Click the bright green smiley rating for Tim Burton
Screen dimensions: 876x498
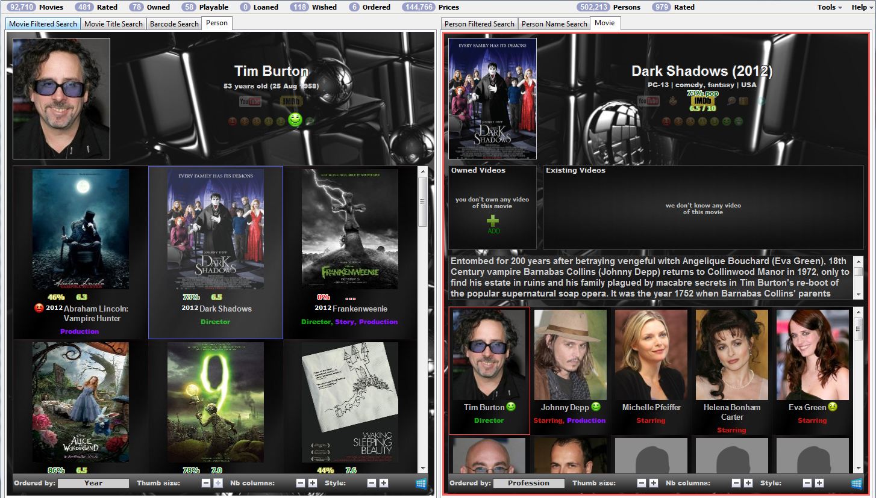point(295,120)
